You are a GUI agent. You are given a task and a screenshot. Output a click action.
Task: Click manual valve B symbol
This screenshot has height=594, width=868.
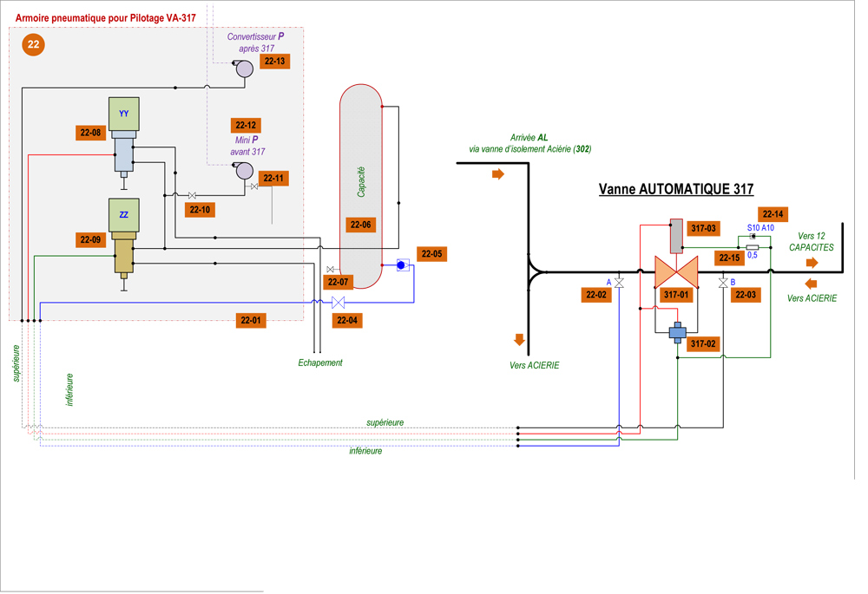coord(723,284)
